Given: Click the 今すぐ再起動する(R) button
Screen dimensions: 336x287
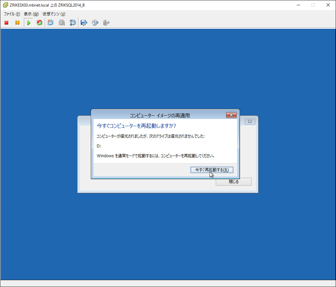Looking at the screenshot, I should [212, 170].
